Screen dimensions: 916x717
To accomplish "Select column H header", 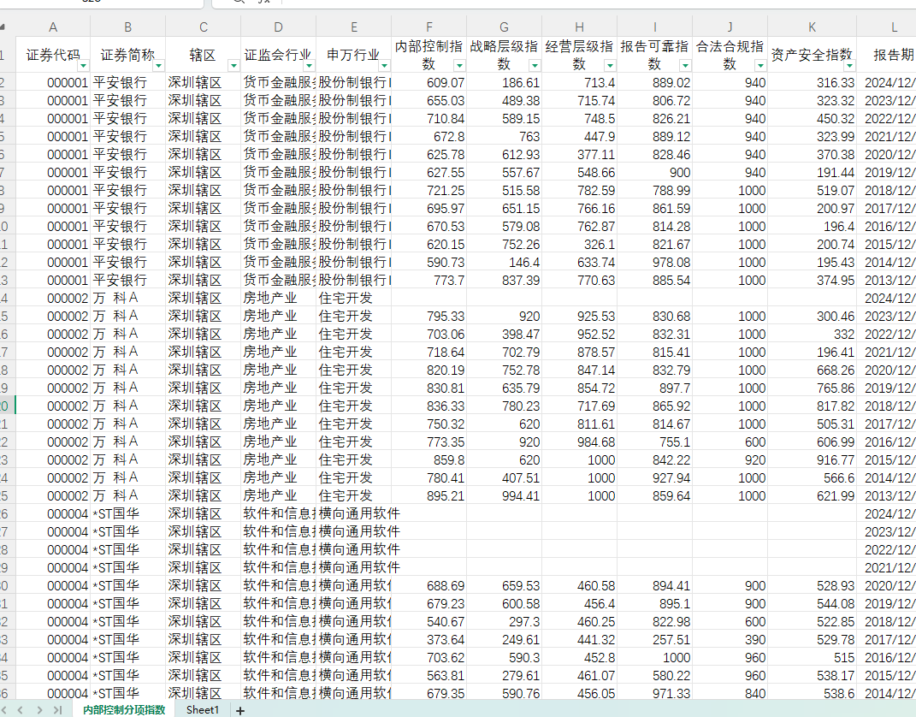I will (x=580, y=27).
